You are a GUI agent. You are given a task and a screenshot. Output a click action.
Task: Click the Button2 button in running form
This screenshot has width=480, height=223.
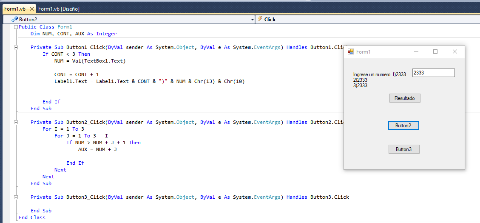point(403,126)
